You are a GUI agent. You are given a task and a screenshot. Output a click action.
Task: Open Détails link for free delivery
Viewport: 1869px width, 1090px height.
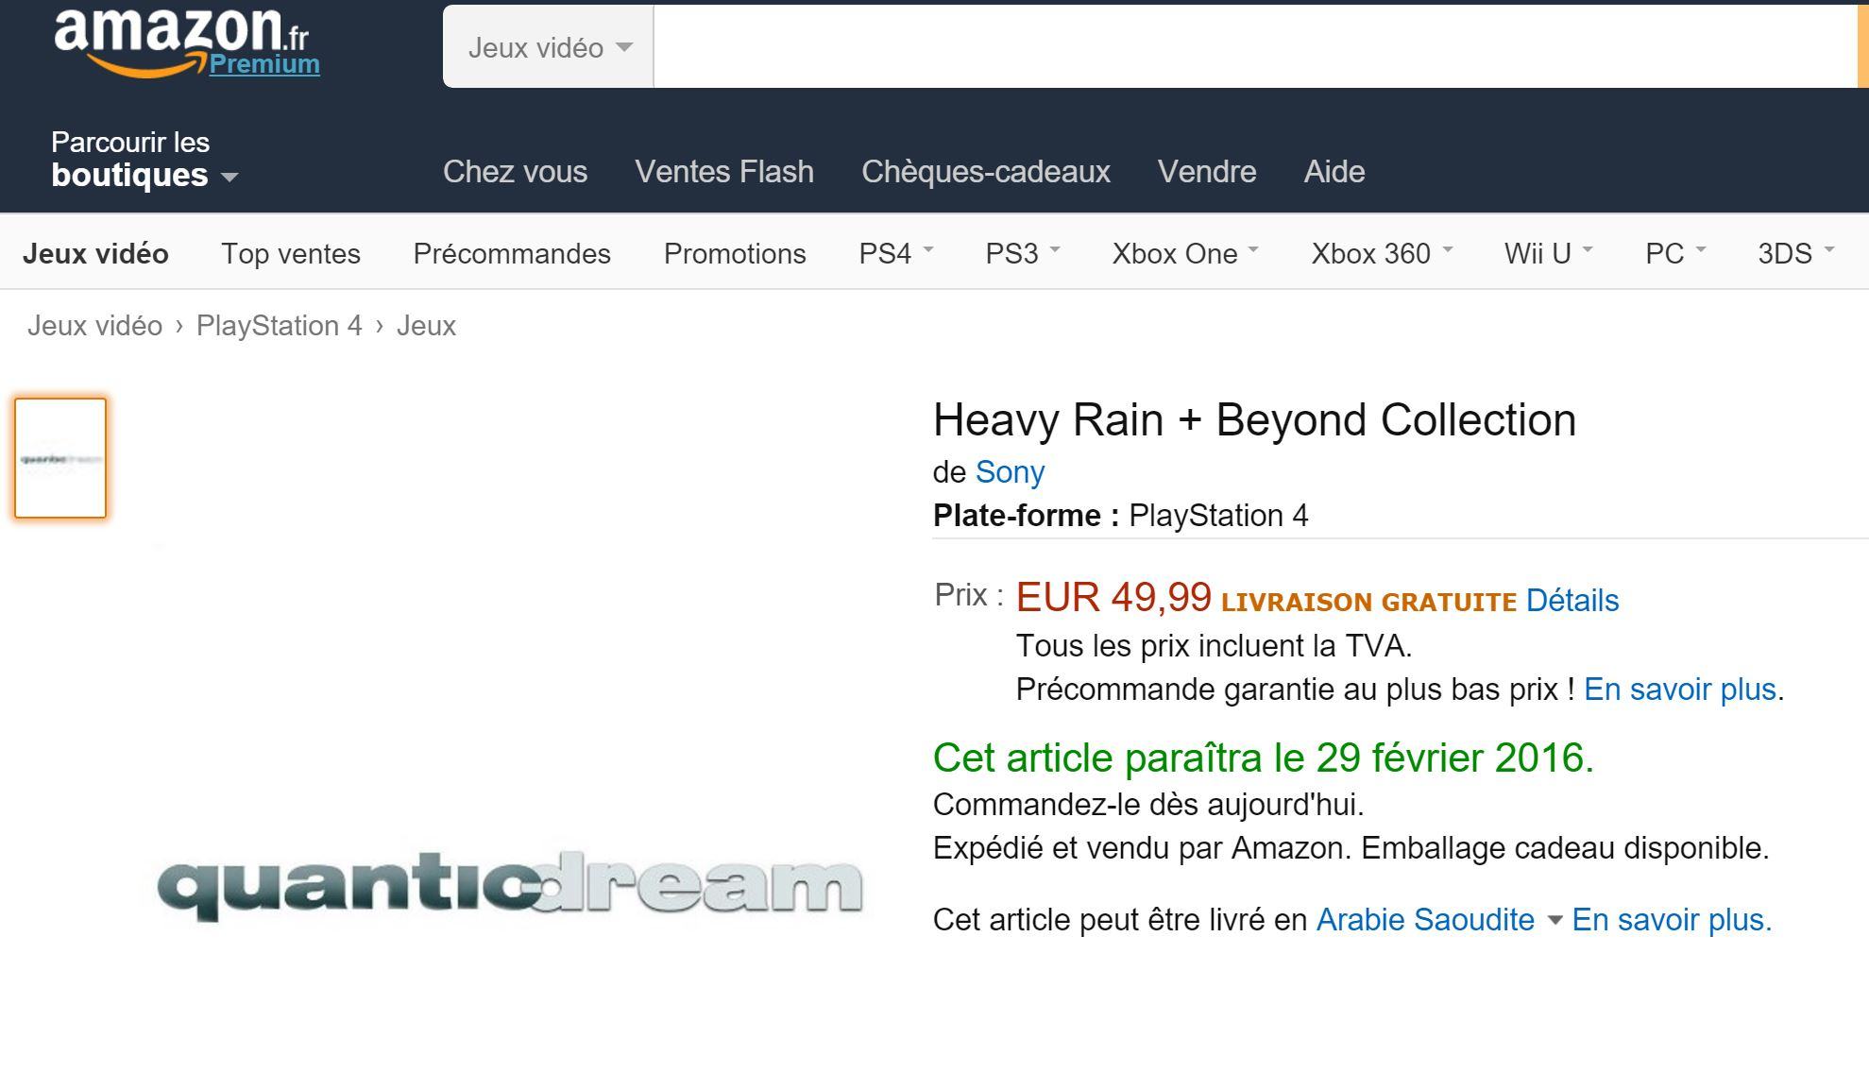click(x=1572, y=601)
